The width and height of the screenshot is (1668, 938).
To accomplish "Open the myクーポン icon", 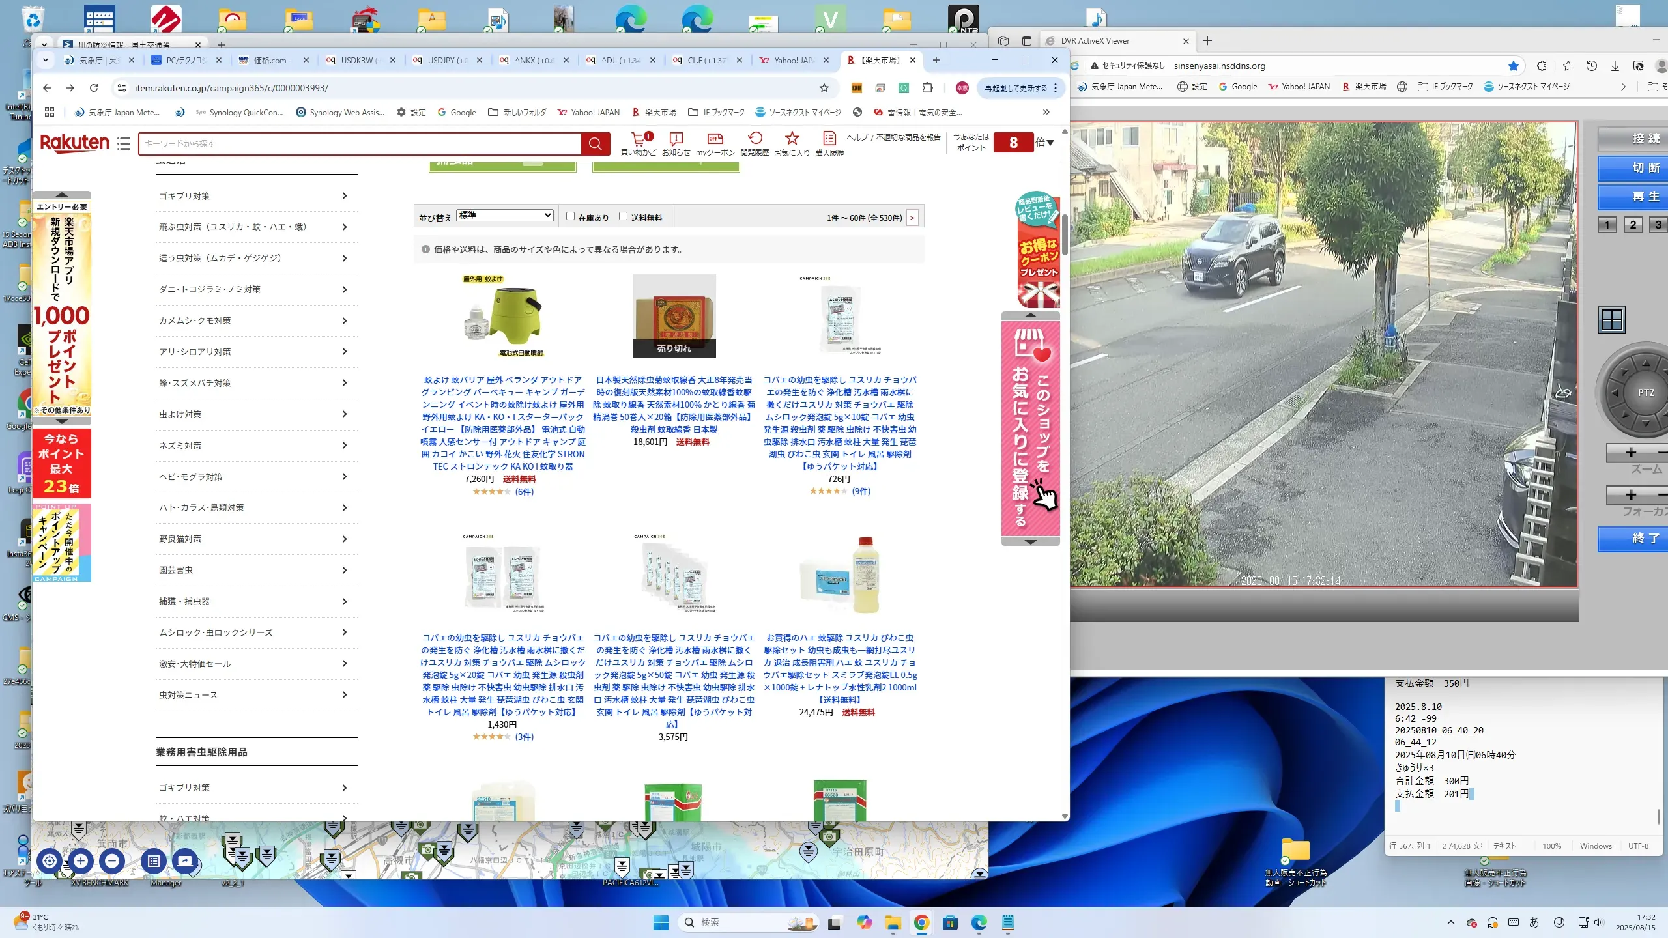I will point(715,139).
